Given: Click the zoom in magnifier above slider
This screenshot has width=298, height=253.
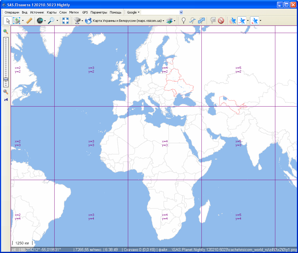Looking at the screenshot, I should [5, 32].
